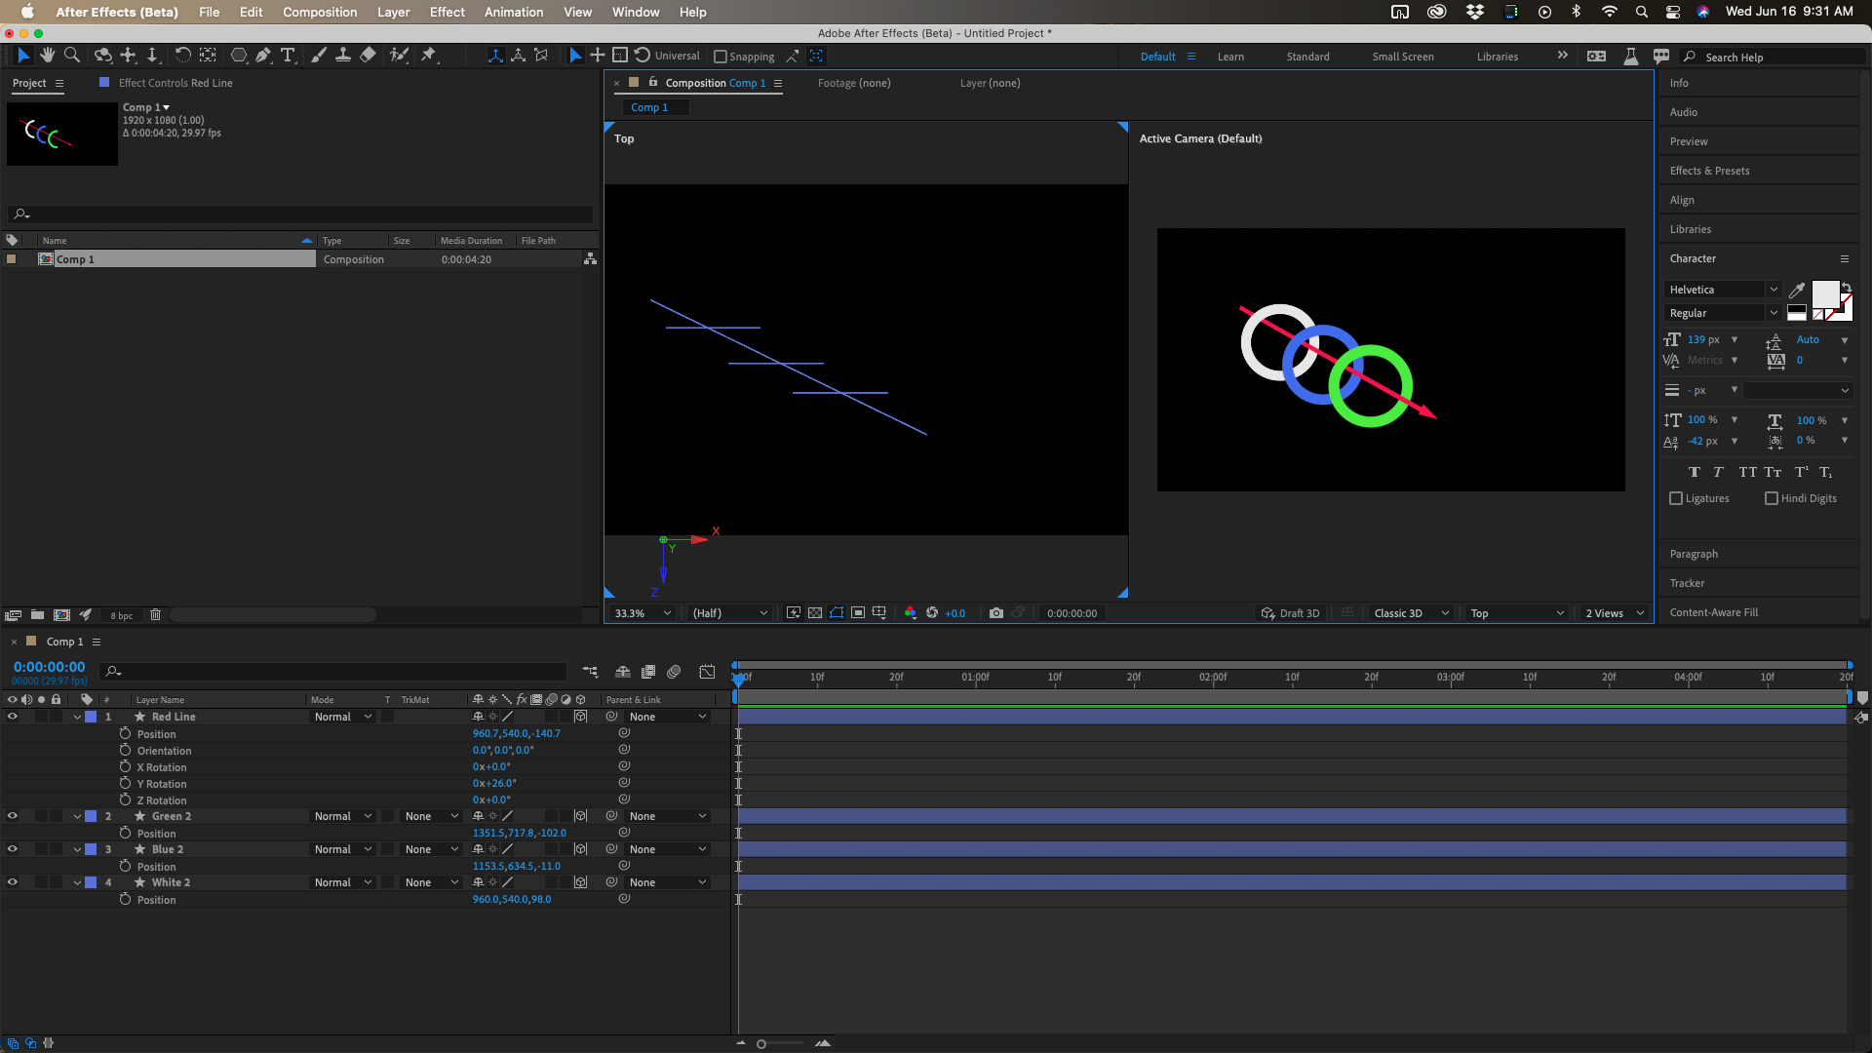Select the Zoom tool

click(71, 56)
